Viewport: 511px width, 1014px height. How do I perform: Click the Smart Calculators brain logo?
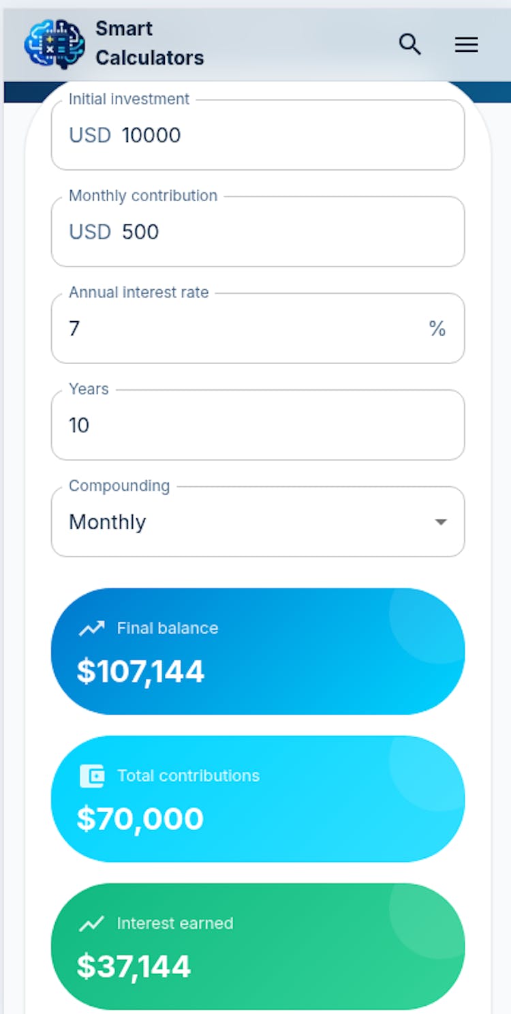pos(55,44)
